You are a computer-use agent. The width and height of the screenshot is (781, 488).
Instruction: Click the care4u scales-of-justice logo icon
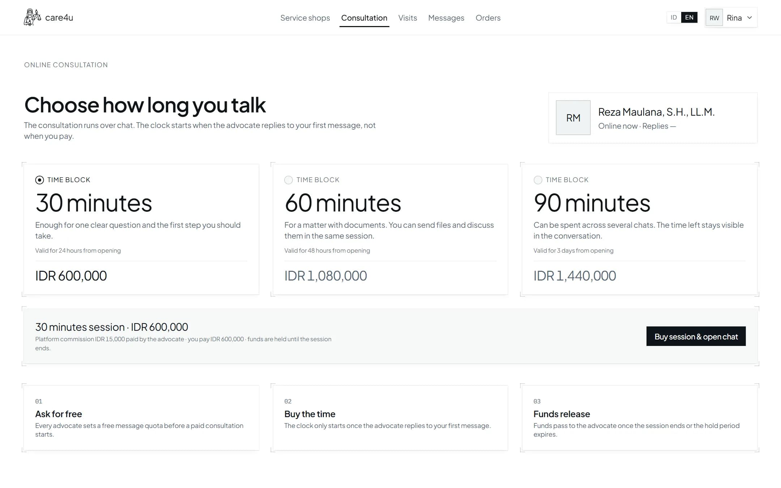tap(33, 17)
